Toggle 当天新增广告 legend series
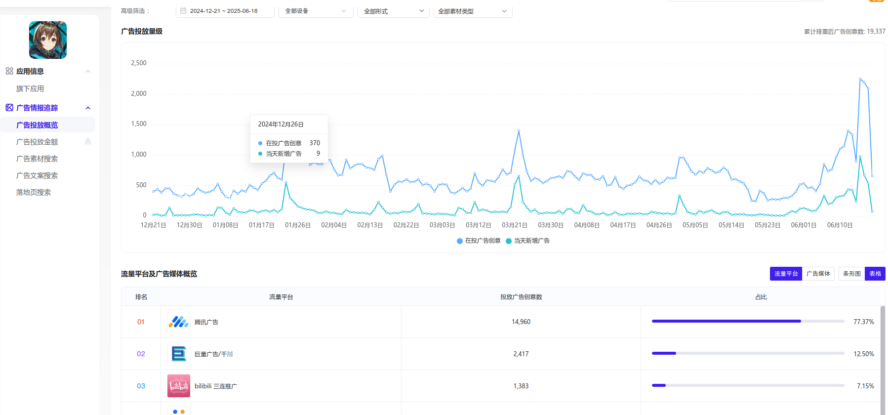888x415 pixels. [x=527, y=241]
